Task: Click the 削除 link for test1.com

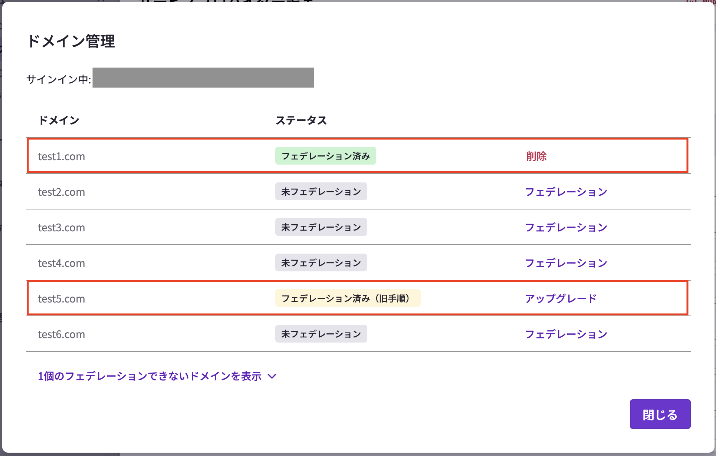Action: (x=536, y=156)
